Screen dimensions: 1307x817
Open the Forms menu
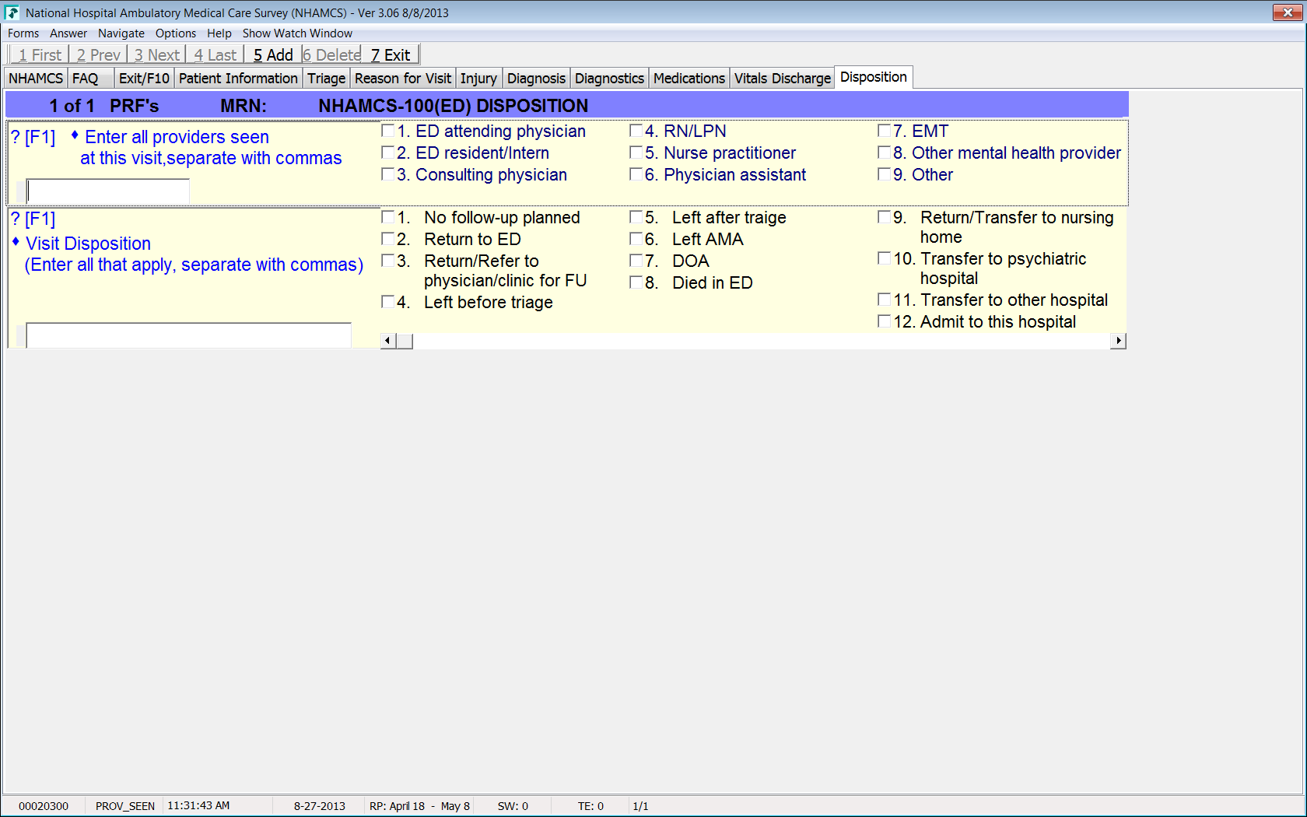pos(23,33)
